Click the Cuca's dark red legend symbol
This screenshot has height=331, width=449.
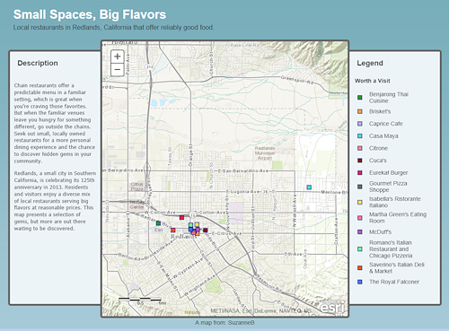[360, 161]
